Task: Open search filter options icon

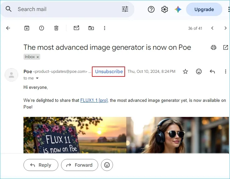Action: [x=125, y=9]
